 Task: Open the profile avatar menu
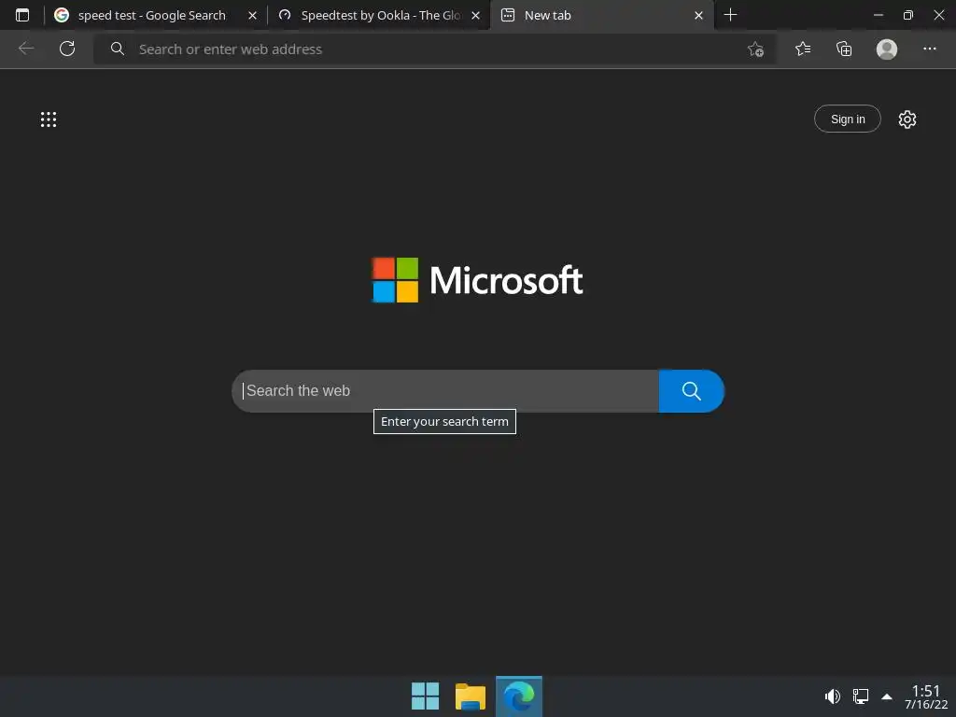point(887,49)
